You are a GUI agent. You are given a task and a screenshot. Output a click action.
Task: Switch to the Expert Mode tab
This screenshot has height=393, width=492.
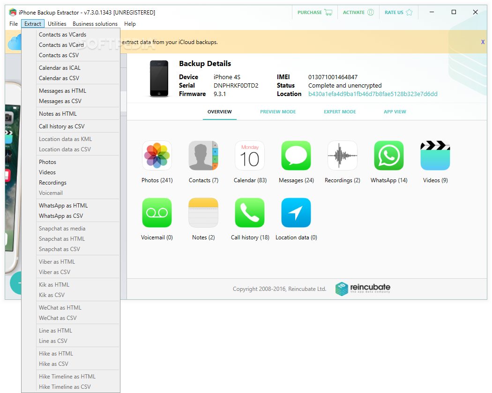[340, 111]
